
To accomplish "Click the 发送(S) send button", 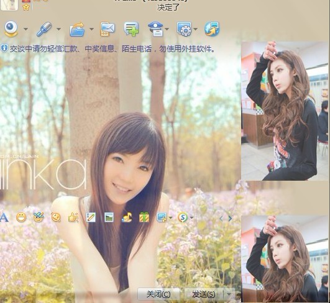I will coord(203,294).
